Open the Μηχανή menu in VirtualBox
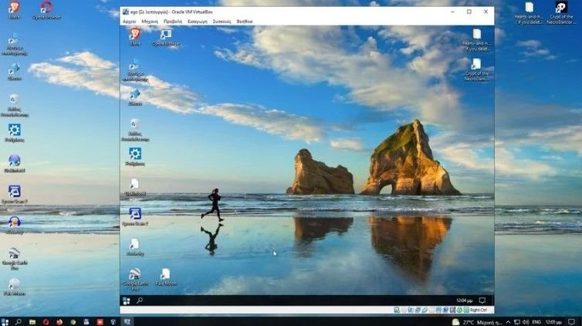The image size is (582, 326). [150, 22]
